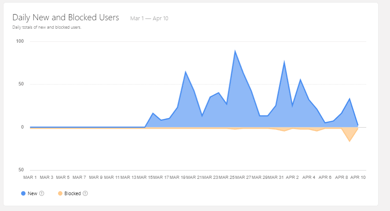390x211 pixels.
Task: Click the orange Blocked legend dot
Action: 60,193
